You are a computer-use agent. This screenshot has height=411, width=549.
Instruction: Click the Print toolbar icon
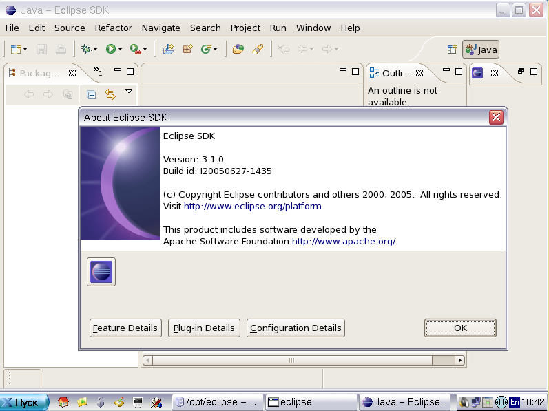(61, 49)
